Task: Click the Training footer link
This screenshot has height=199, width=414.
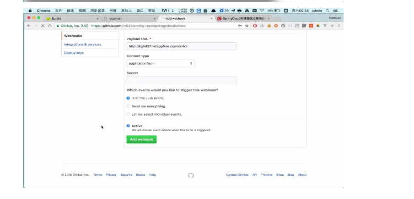Action: [267, 175]
